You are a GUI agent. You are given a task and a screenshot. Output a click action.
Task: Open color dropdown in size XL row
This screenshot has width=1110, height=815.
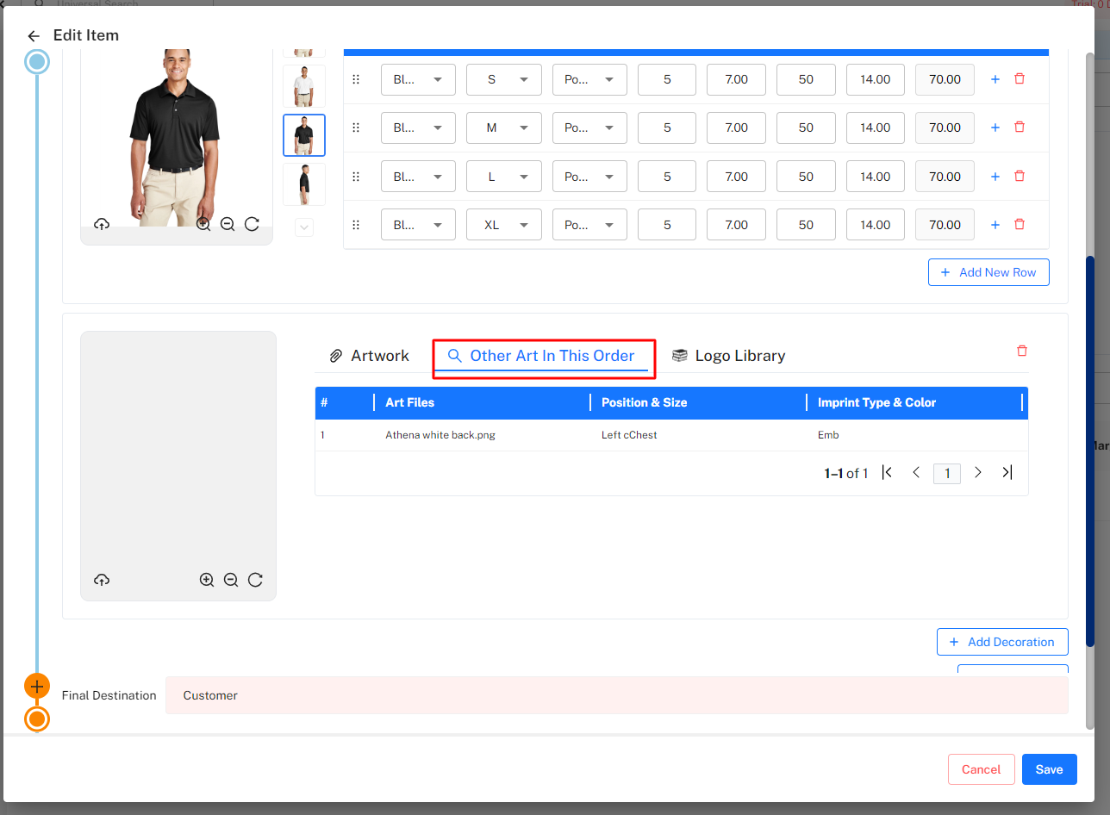[x=418, y=225]
